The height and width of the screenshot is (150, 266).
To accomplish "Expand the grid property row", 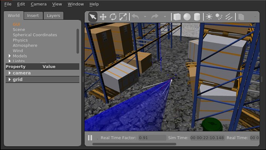I will coord(10,79).
